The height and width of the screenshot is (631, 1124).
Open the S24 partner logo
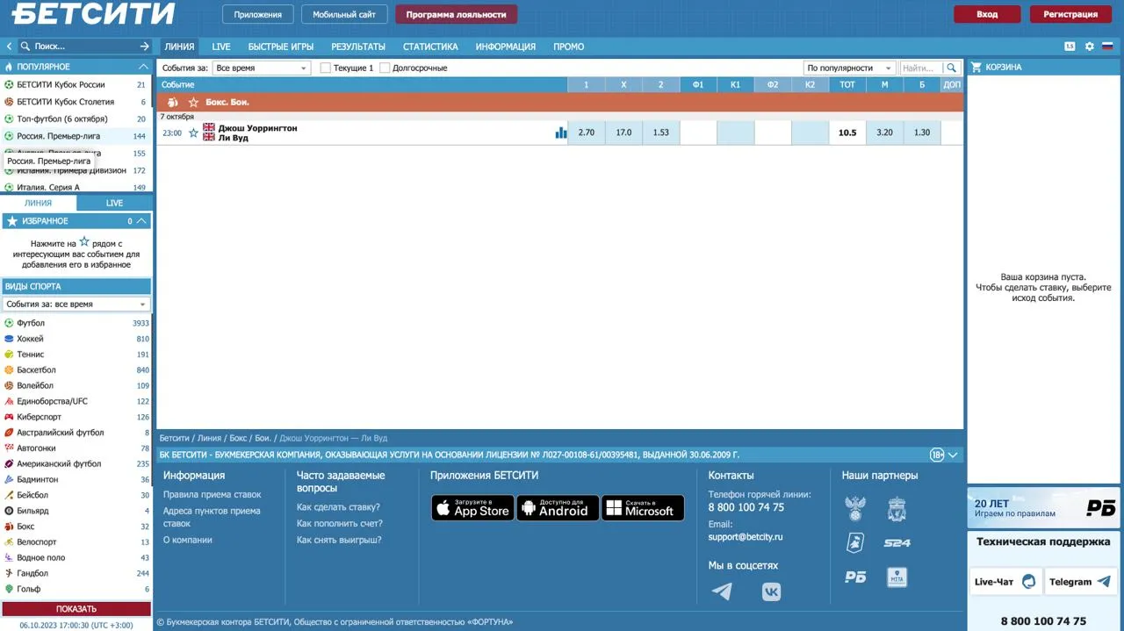pyautogui.click(x=897, y=543)
